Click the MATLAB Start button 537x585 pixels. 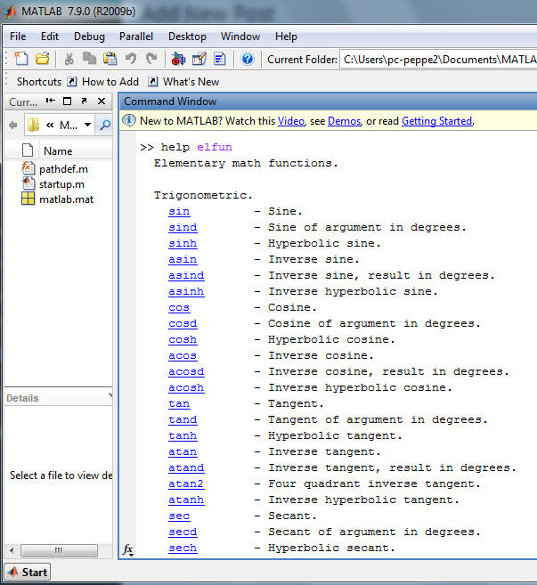point(28,572)
